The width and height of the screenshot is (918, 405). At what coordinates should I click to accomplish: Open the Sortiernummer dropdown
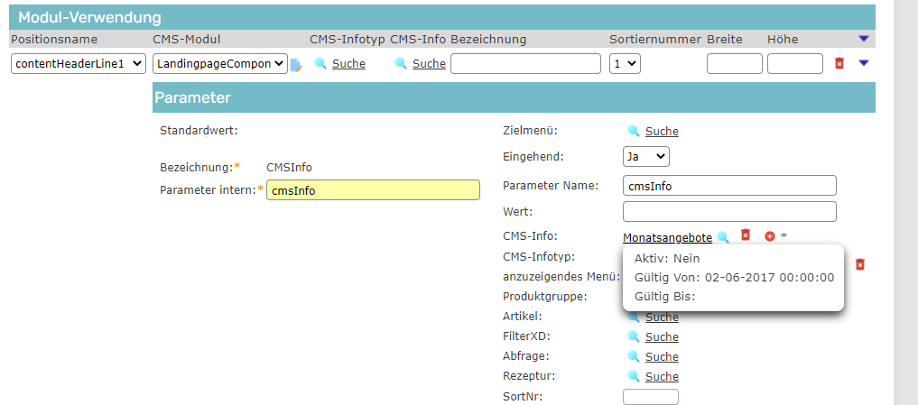point(625,64)
